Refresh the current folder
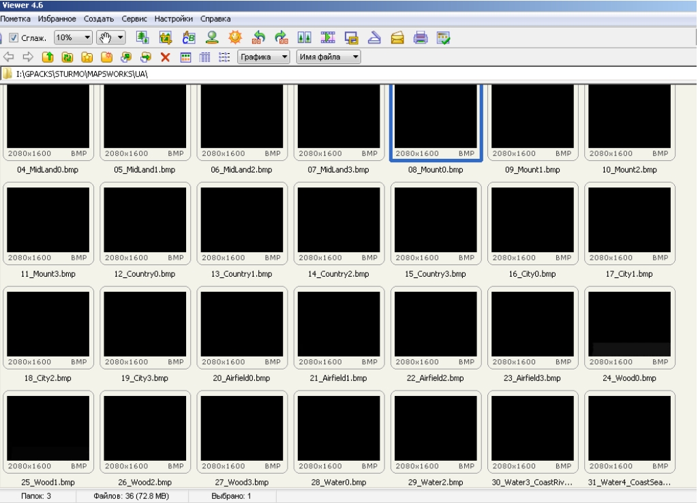The image size is (698, 503). [x=67, y=57]
